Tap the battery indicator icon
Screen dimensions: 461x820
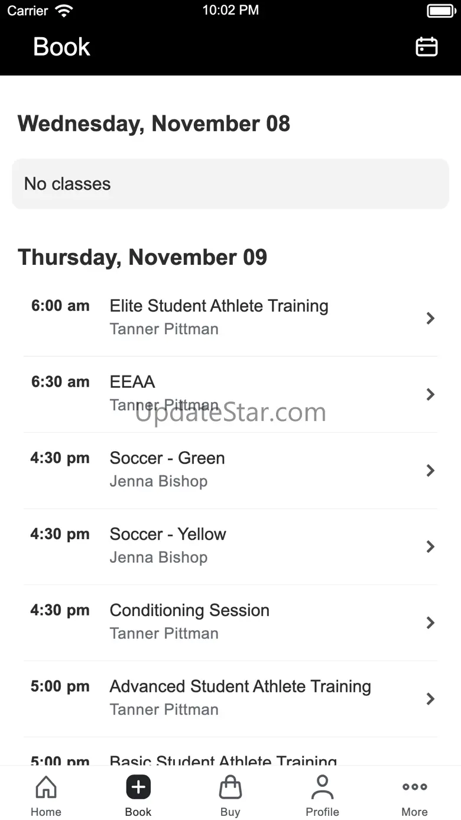pos(441,11)
